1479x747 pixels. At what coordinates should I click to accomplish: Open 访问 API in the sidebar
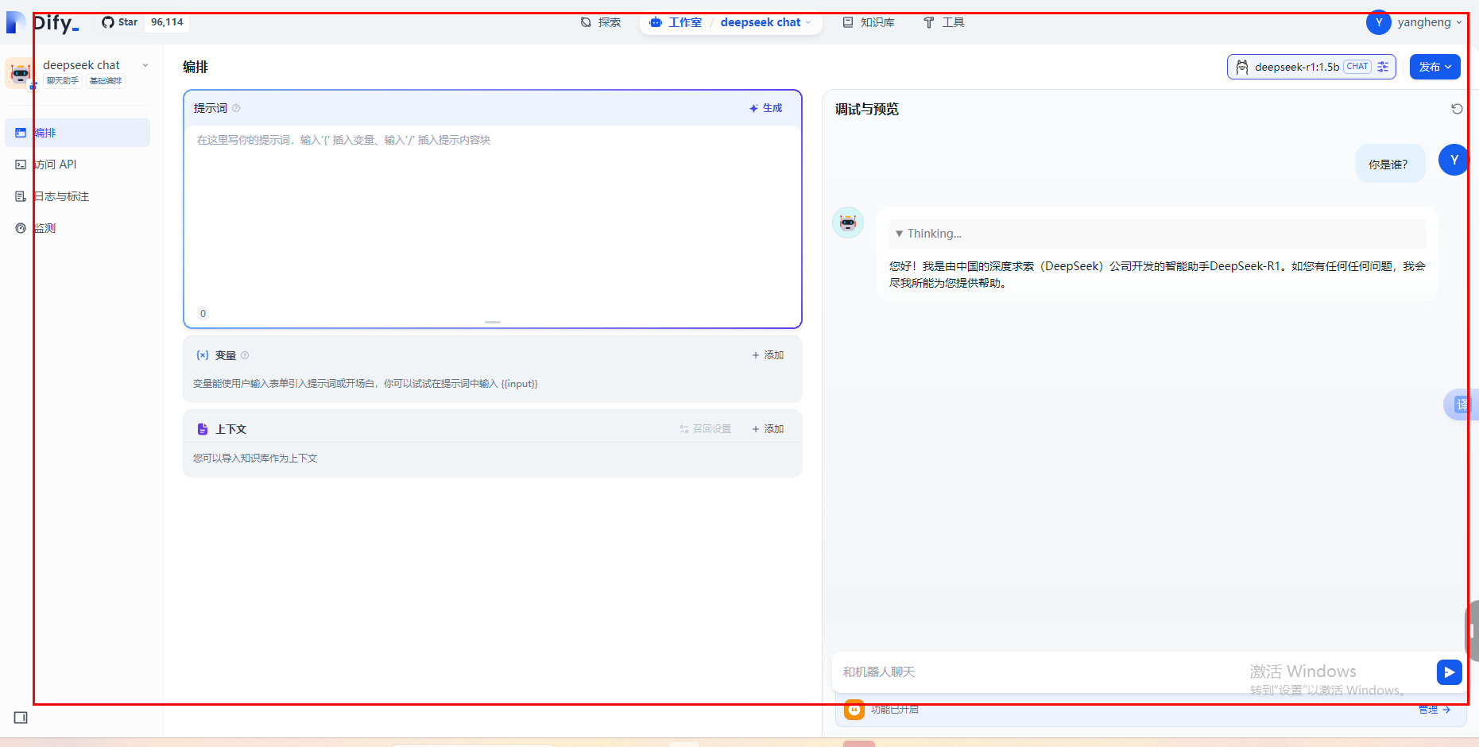78,164
